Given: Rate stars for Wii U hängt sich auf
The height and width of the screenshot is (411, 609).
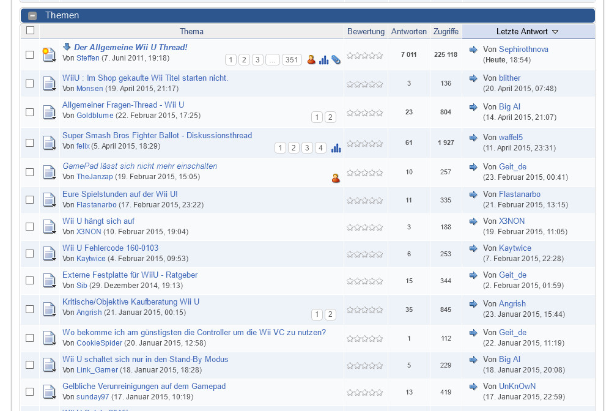Looking at the screenshot, I should (x=364, y=228).
